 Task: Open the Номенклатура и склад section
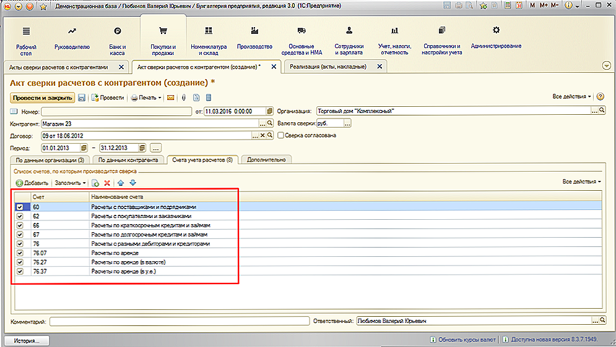pyautogui.click(x=209, y=41)
